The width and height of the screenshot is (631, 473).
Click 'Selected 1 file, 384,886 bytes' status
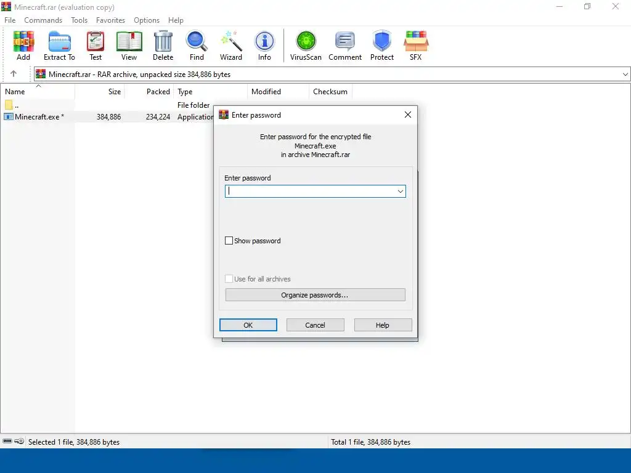pyautogui.click(x=74, y=442)
